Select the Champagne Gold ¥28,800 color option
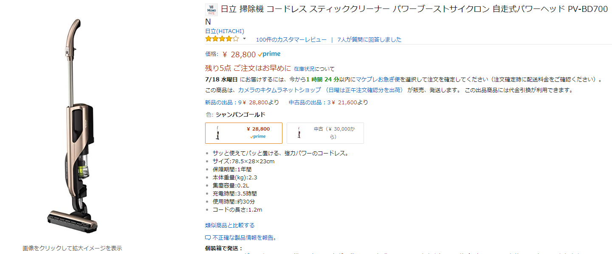Image resolution: width=612 pixels, height=254 pixels. click(x=243, y=133)
